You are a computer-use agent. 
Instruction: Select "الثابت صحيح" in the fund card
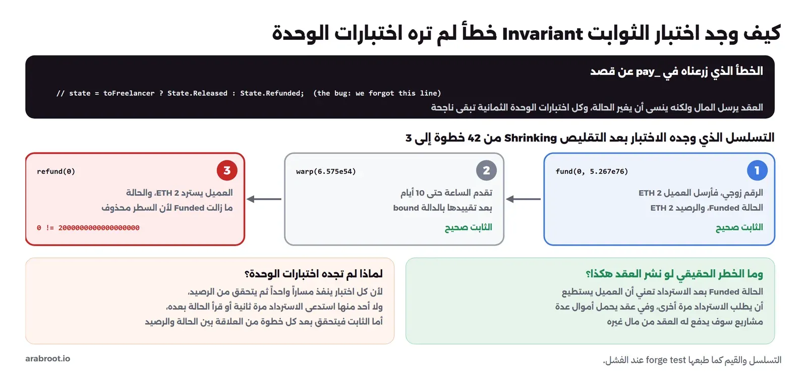click(739, 227)
